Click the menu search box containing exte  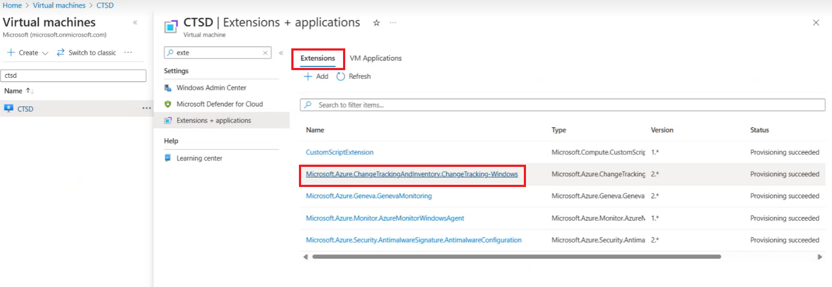point(217,53)
